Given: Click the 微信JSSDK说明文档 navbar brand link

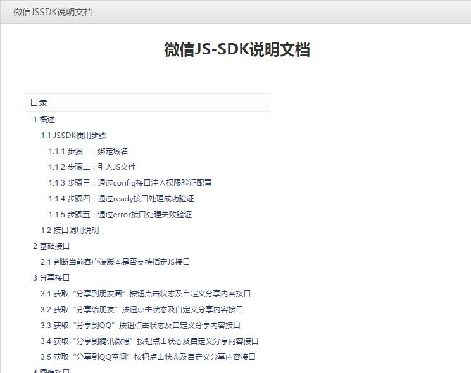Looking at the screenshot, I should click(53, 12).
